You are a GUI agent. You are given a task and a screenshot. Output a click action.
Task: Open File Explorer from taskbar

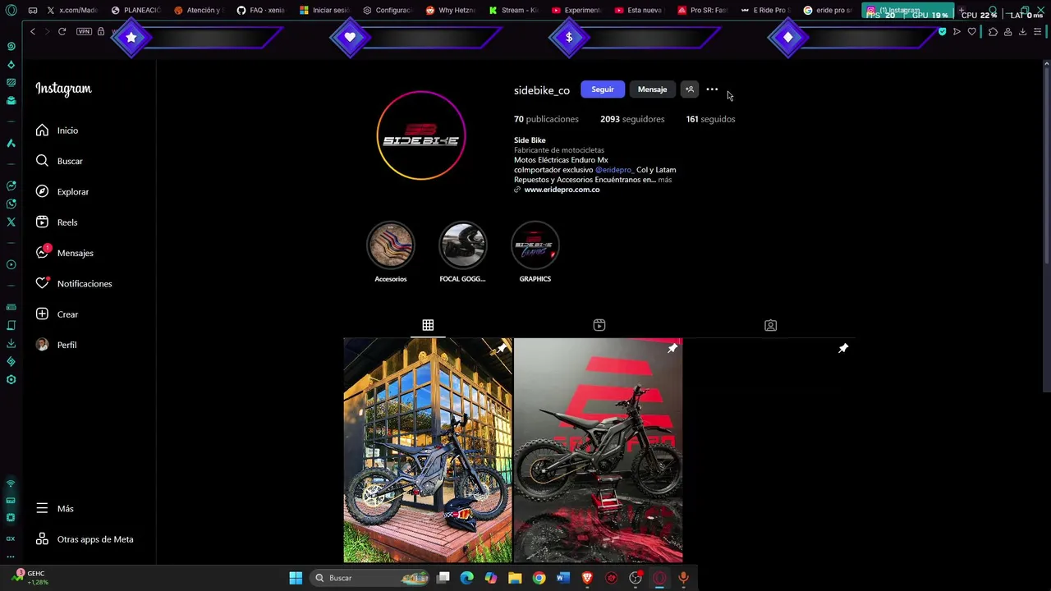click(515, 578)
